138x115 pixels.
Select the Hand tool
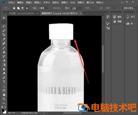click(4, 95)
